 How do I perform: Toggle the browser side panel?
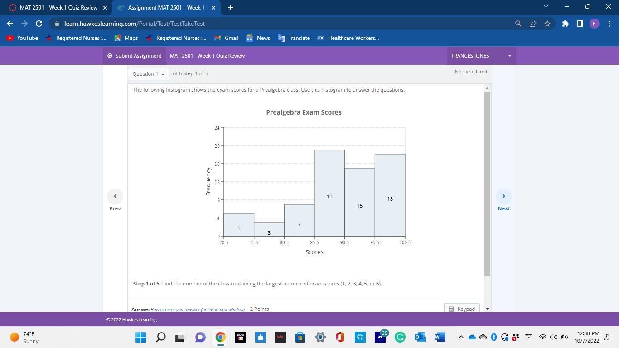pos(580,24)
